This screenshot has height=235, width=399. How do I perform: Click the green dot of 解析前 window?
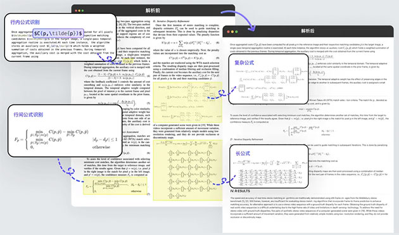click(82, 11)
